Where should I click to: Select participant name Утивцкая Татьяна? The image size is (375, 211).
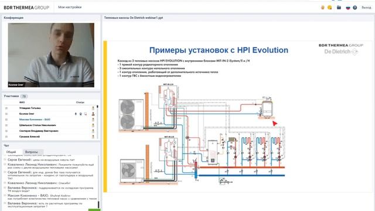[30, 108]
